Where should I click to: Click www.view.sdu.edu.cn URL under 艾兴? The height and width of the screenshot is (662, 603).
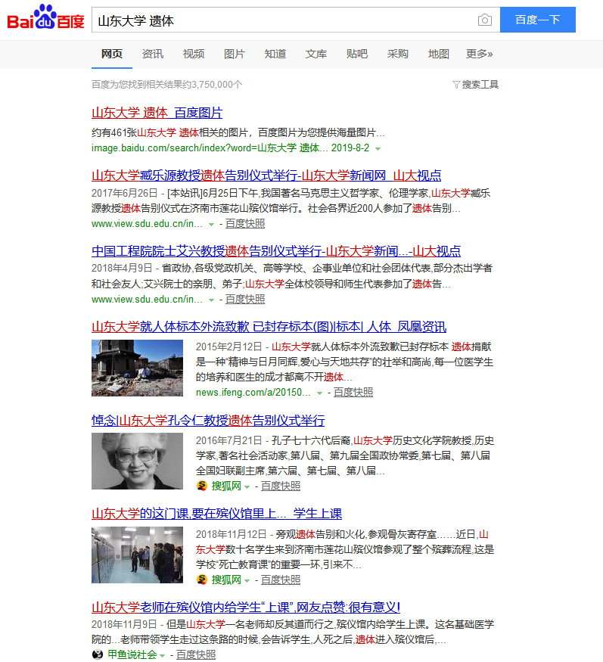[147, 300]
